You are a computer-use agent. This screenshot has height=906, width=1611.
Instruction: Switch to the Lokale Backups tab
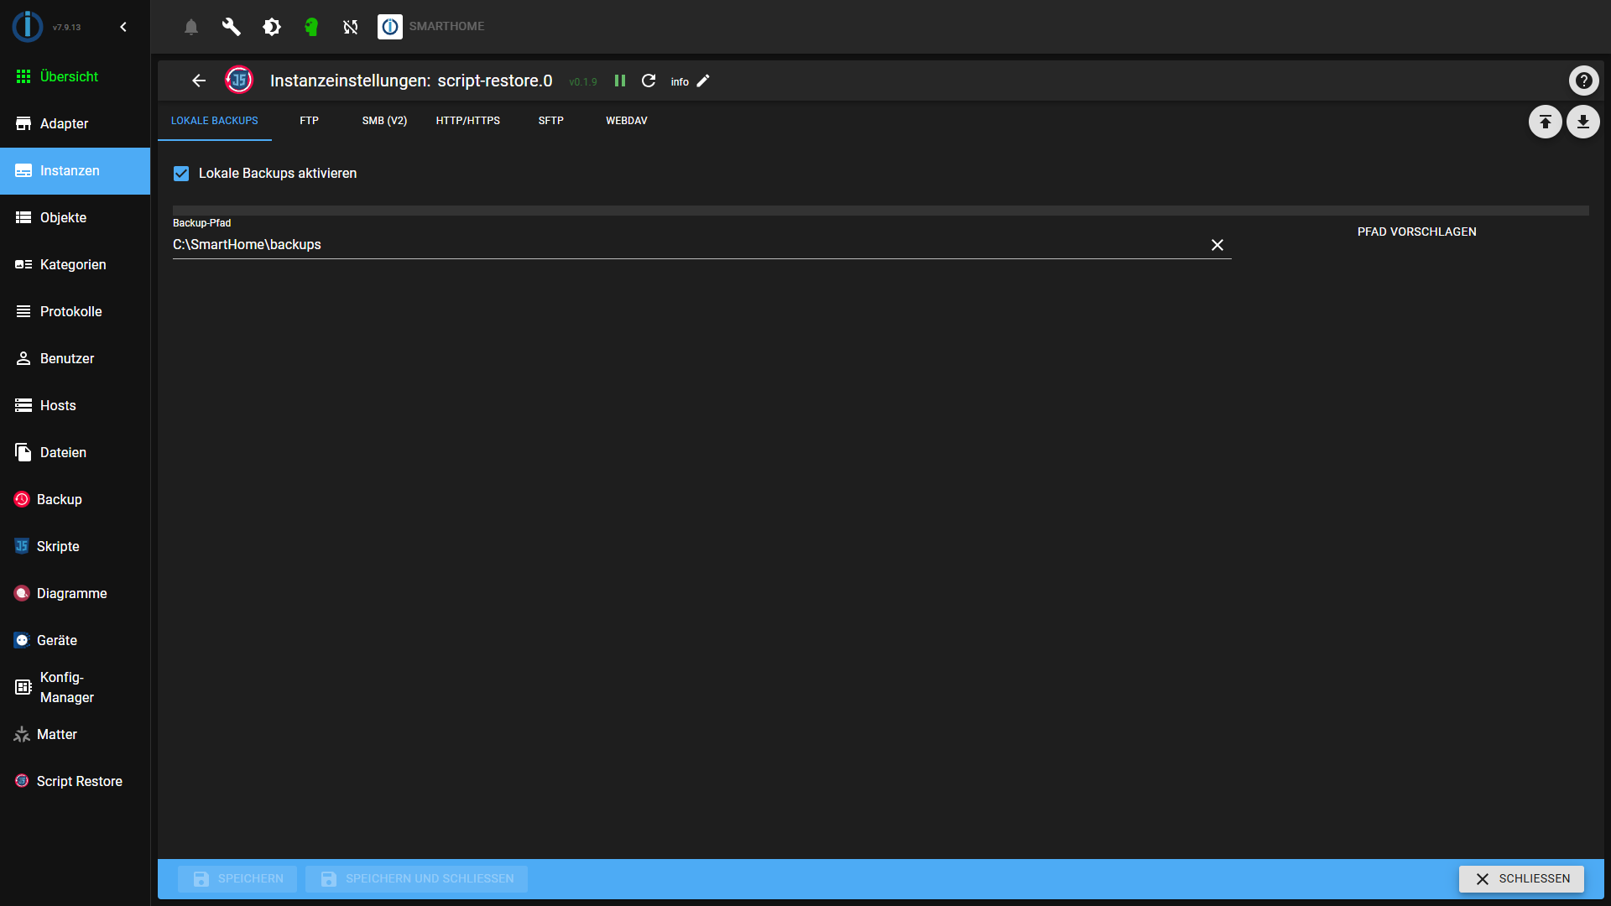(215, 121)
